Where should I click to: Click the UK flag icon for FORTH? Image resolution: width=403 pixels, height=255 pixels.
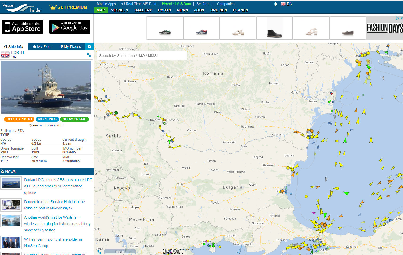(5, 54)
